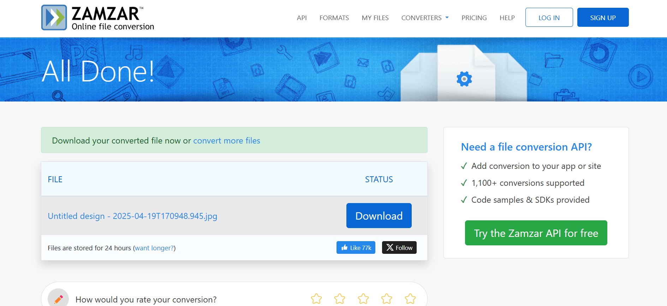
Task: Click the 'Code samples & SDKs provided' text
Action: tap(530, 200)
